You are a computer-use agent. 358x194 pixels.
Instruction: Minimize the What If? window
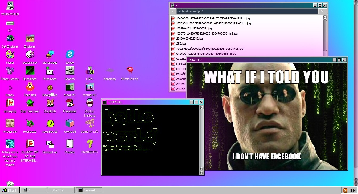tap(335, 60)
